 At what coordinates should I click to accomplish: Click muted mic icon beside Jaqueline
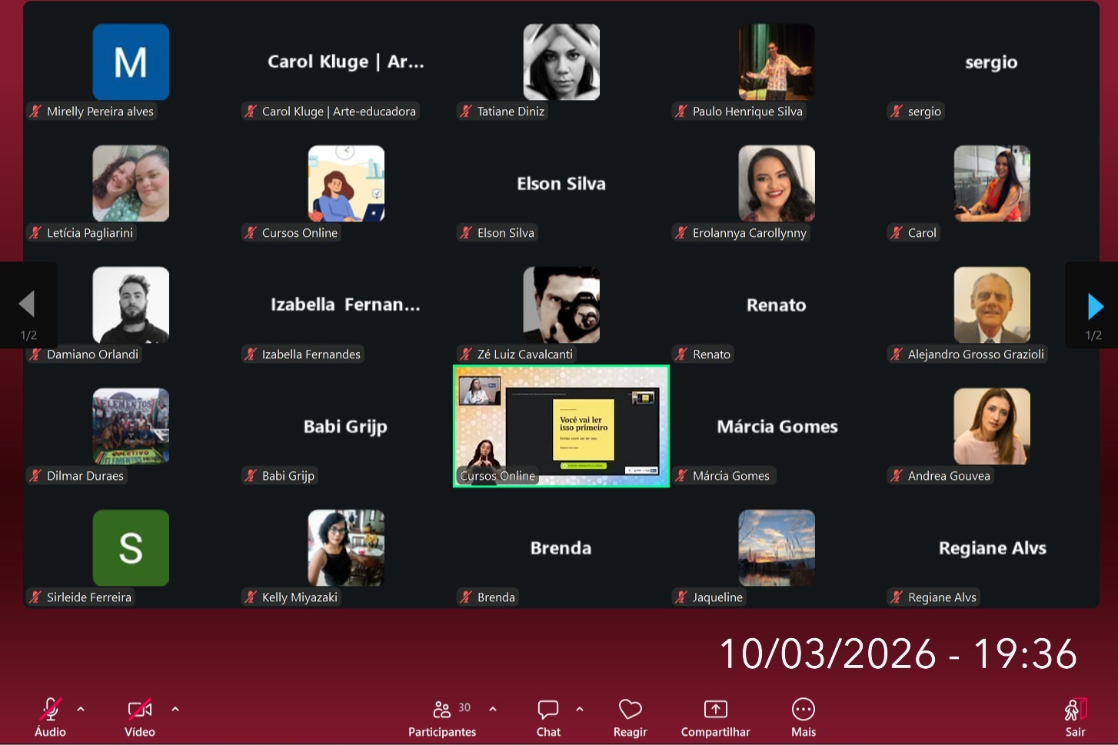coord(681,597)
